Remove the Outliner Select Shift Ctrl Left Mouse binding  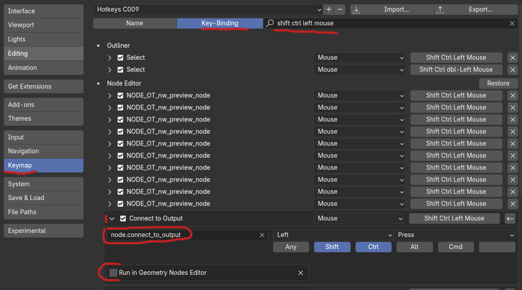pos(513,57)
